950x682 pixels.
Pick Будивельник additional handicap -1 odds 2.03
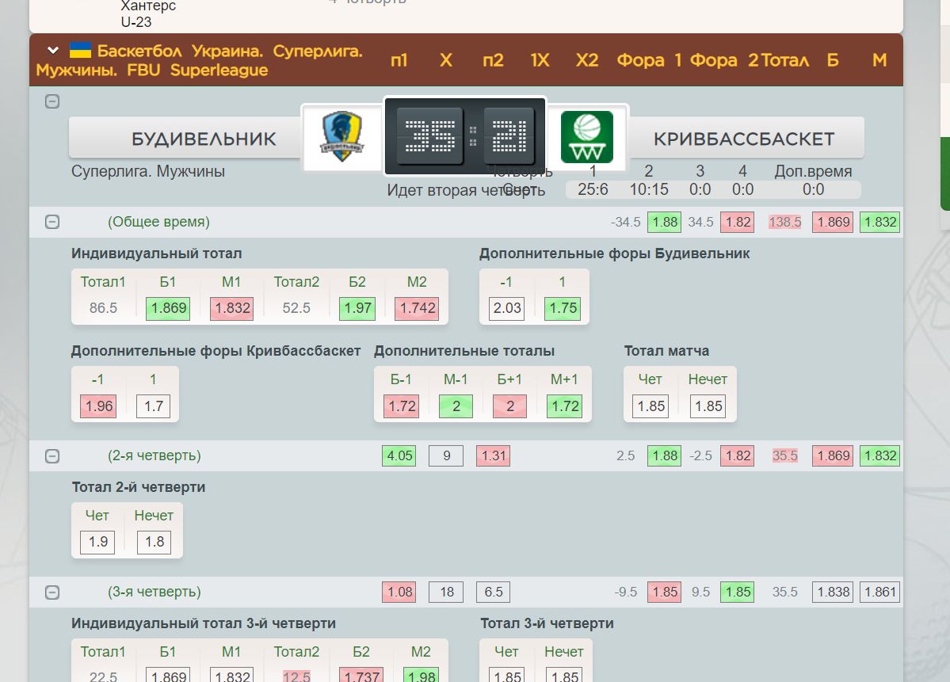click(x=506, y=308)
